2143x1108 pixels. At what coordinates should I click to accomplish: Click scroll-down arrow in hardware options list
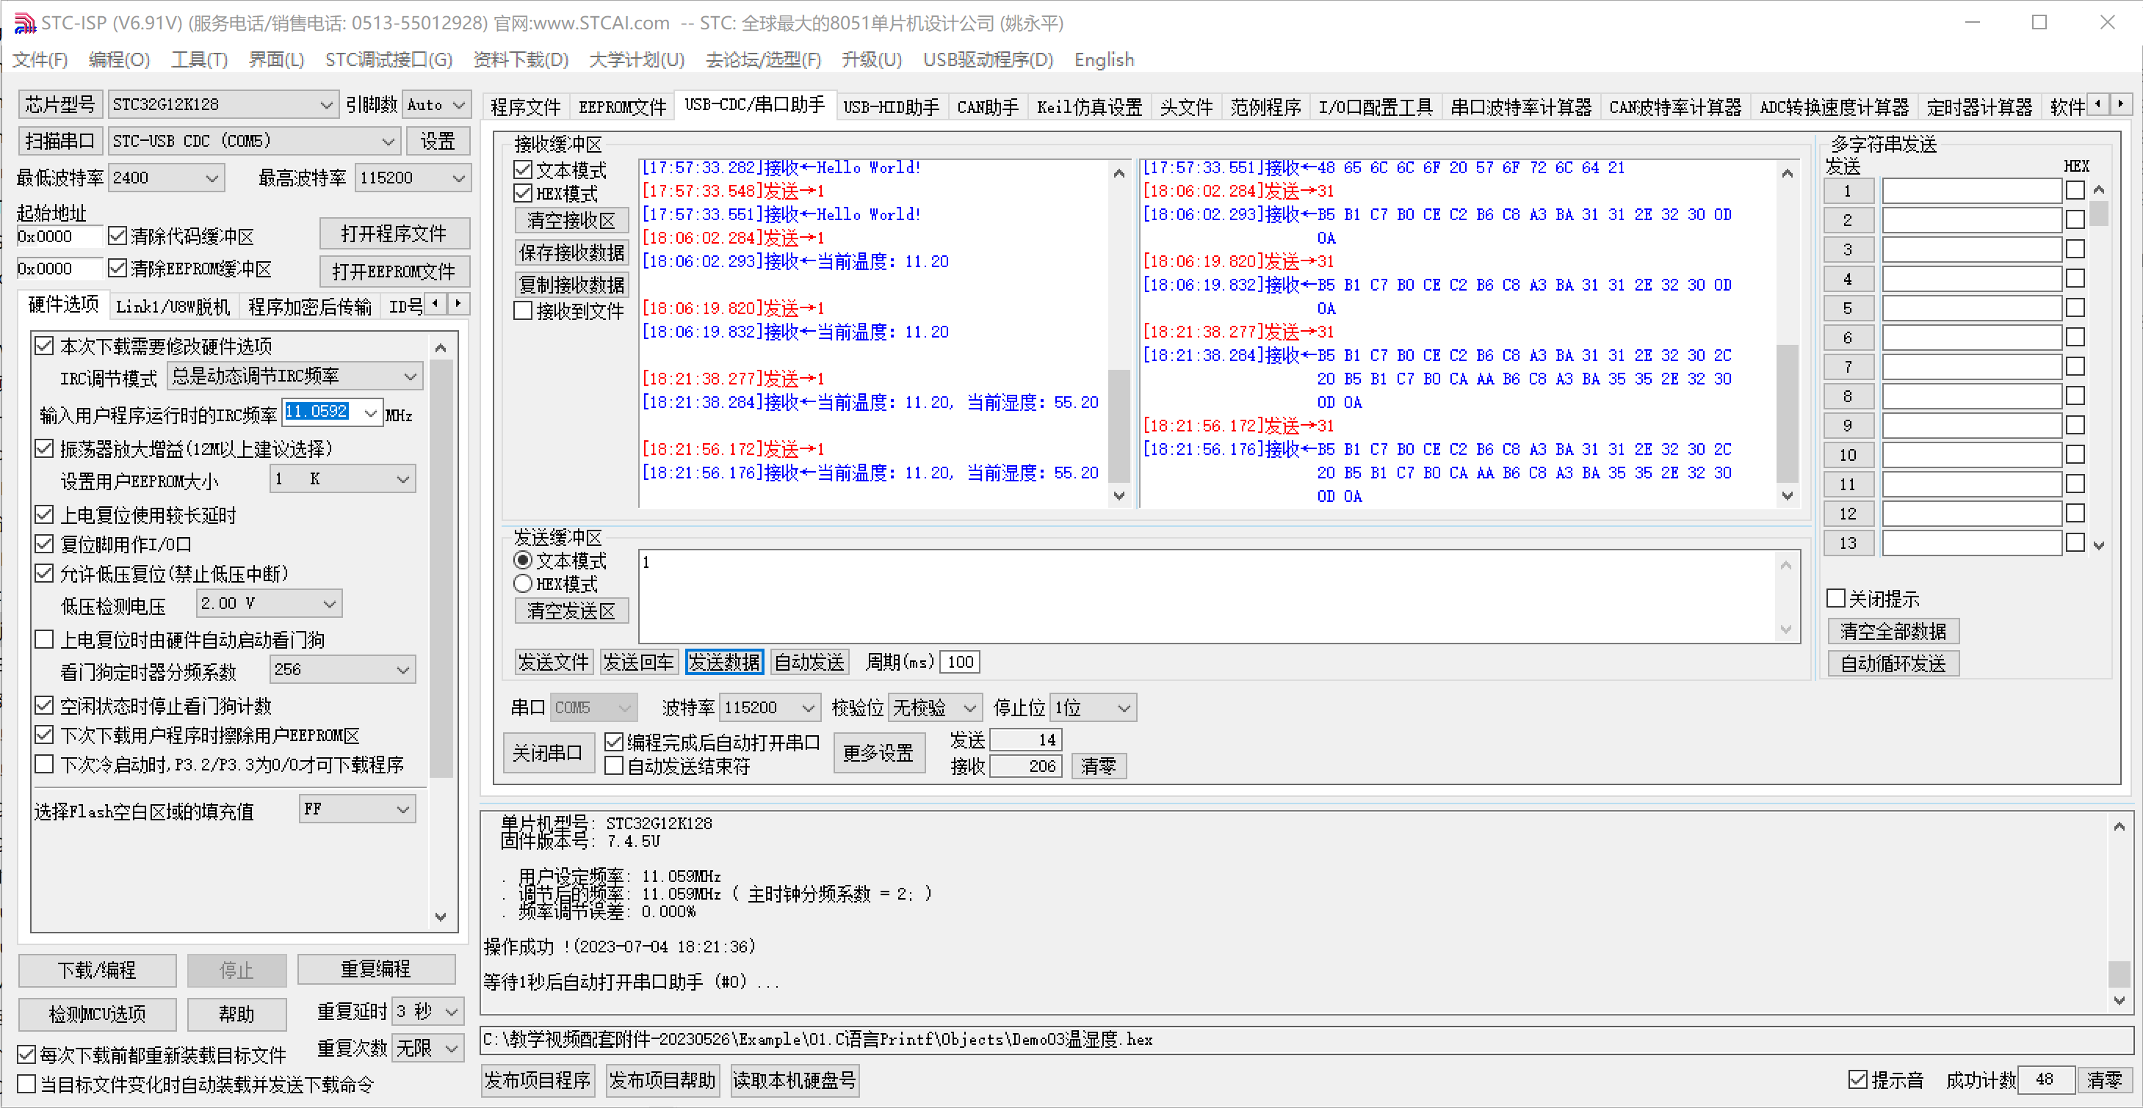(x=441, y=916)
